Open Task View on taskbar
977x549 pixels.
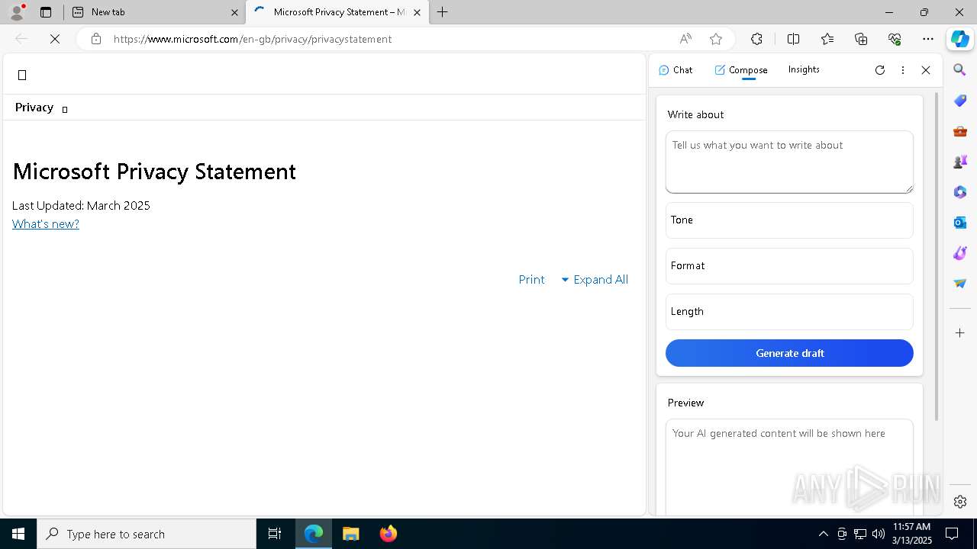275,534
